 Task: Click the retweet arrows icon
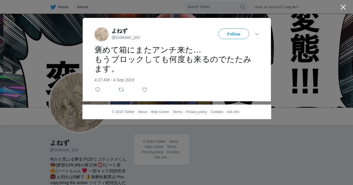[121, 90]
